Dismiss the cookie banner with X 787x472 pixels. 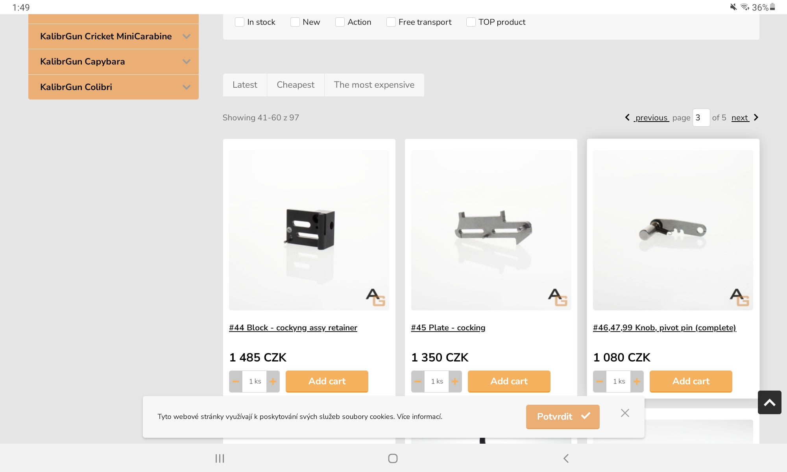(625, 413)
